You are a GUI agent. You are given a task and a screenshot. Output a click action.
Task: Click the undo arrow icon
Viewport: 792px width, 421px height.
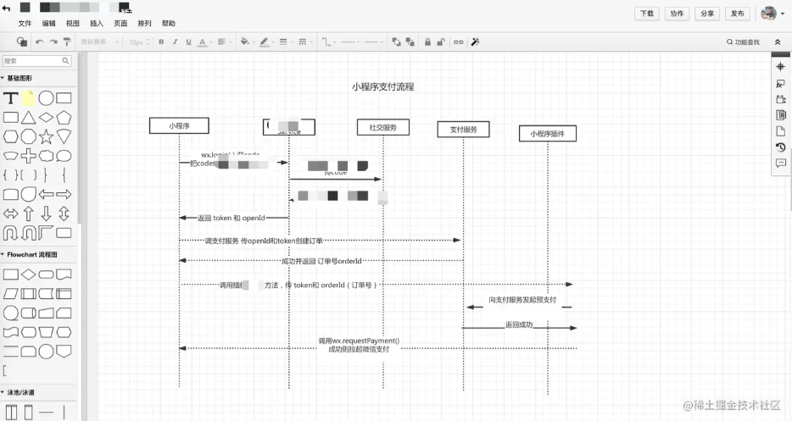[x=39, y=42]
